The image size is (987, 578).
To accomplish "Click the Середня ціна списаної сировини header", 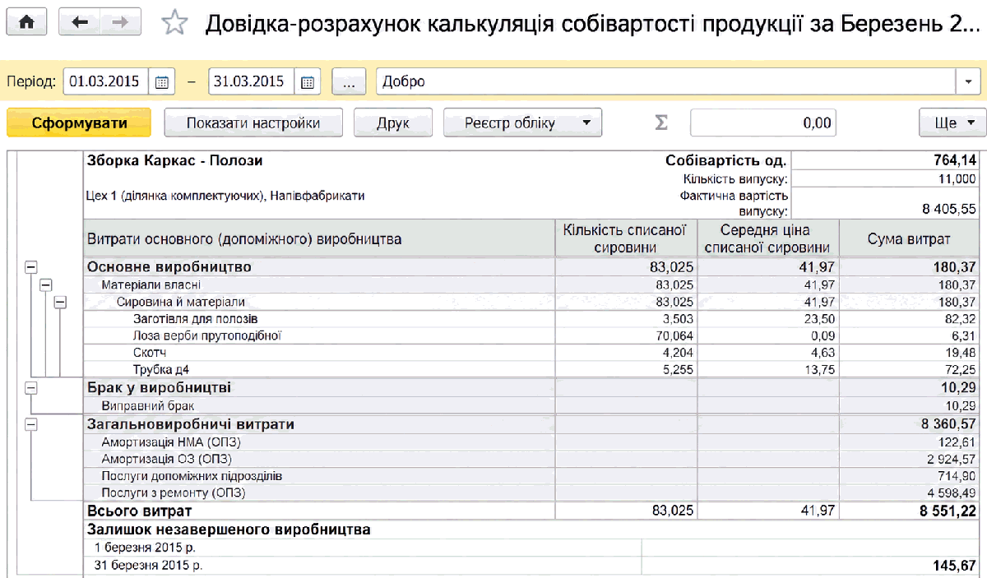I will coord(768,239).
